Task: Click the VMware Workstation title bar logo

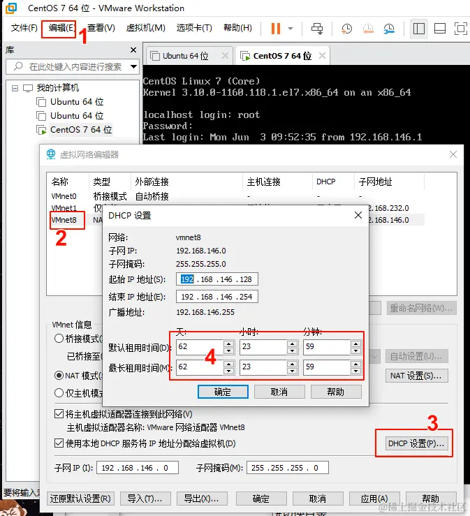Action: pos(11,8)
